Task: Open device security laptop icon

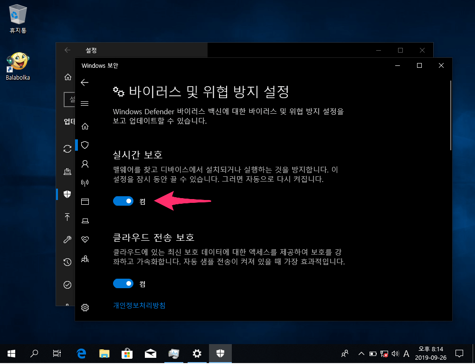Action: tap(85, 221)
